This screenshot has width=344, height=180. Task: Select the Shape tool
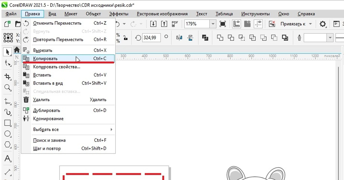(7, 62)
